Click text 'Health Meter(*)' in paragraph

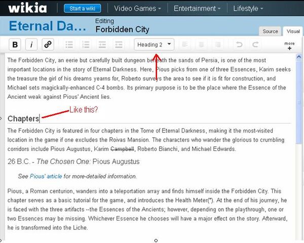pyautogui.click(x=194, y=200)
